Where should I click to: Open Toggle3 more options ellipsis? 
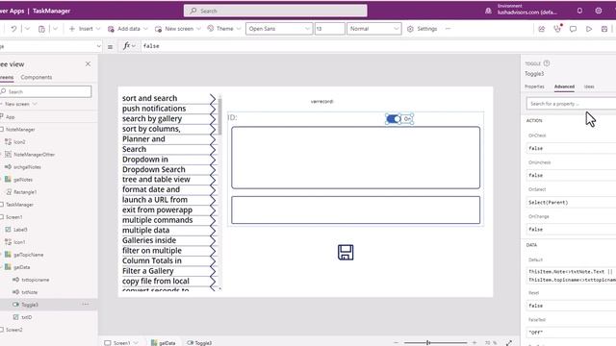(x=86, y=305)
